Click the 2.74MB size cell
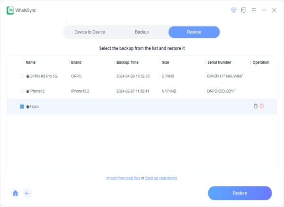284x207 pixels. click(168, 76)
